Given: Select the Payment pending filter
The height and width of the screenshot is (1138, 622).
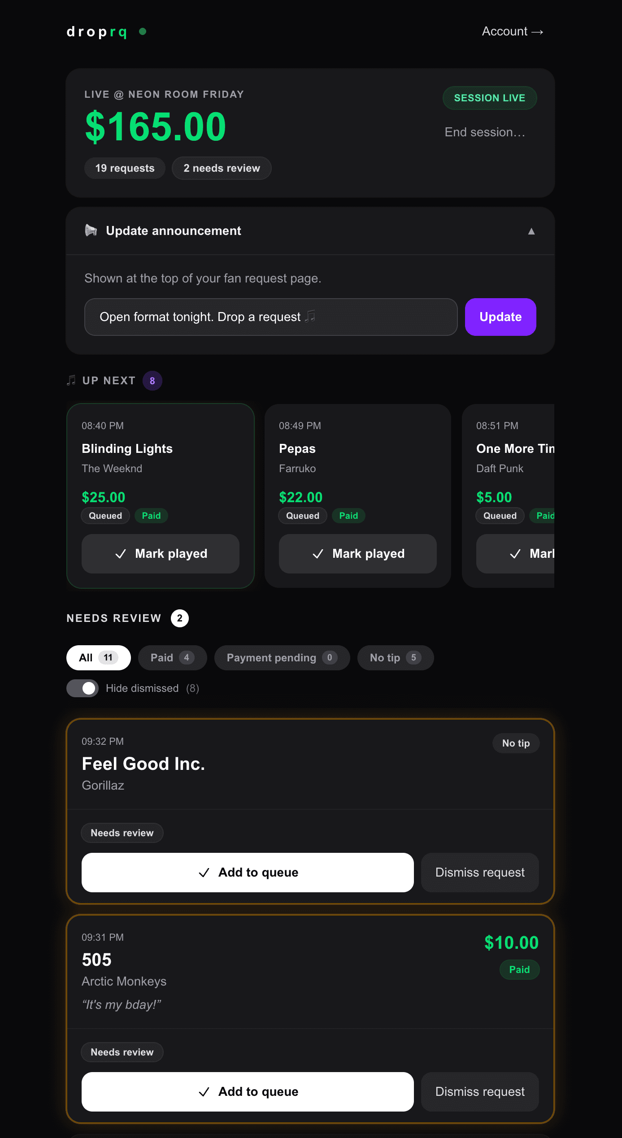Looking at the screenshot, I should pyautogui.click(x=282, y=657).
